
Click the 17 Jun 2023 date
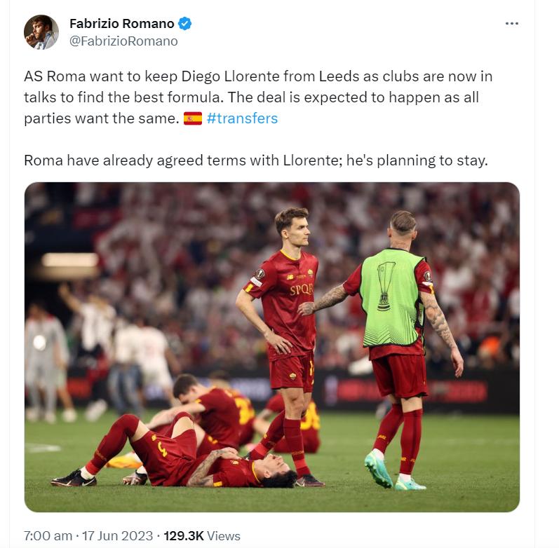click(117, 535)
